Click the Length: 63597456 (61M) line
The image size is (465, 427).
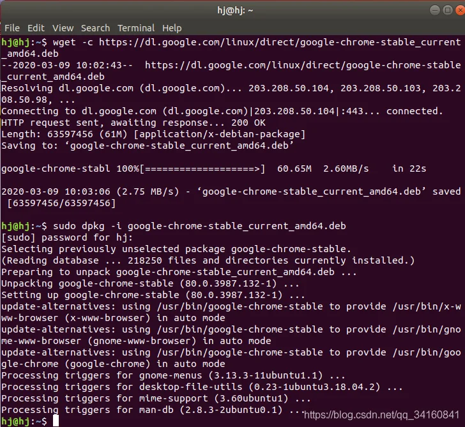[153, 134]
